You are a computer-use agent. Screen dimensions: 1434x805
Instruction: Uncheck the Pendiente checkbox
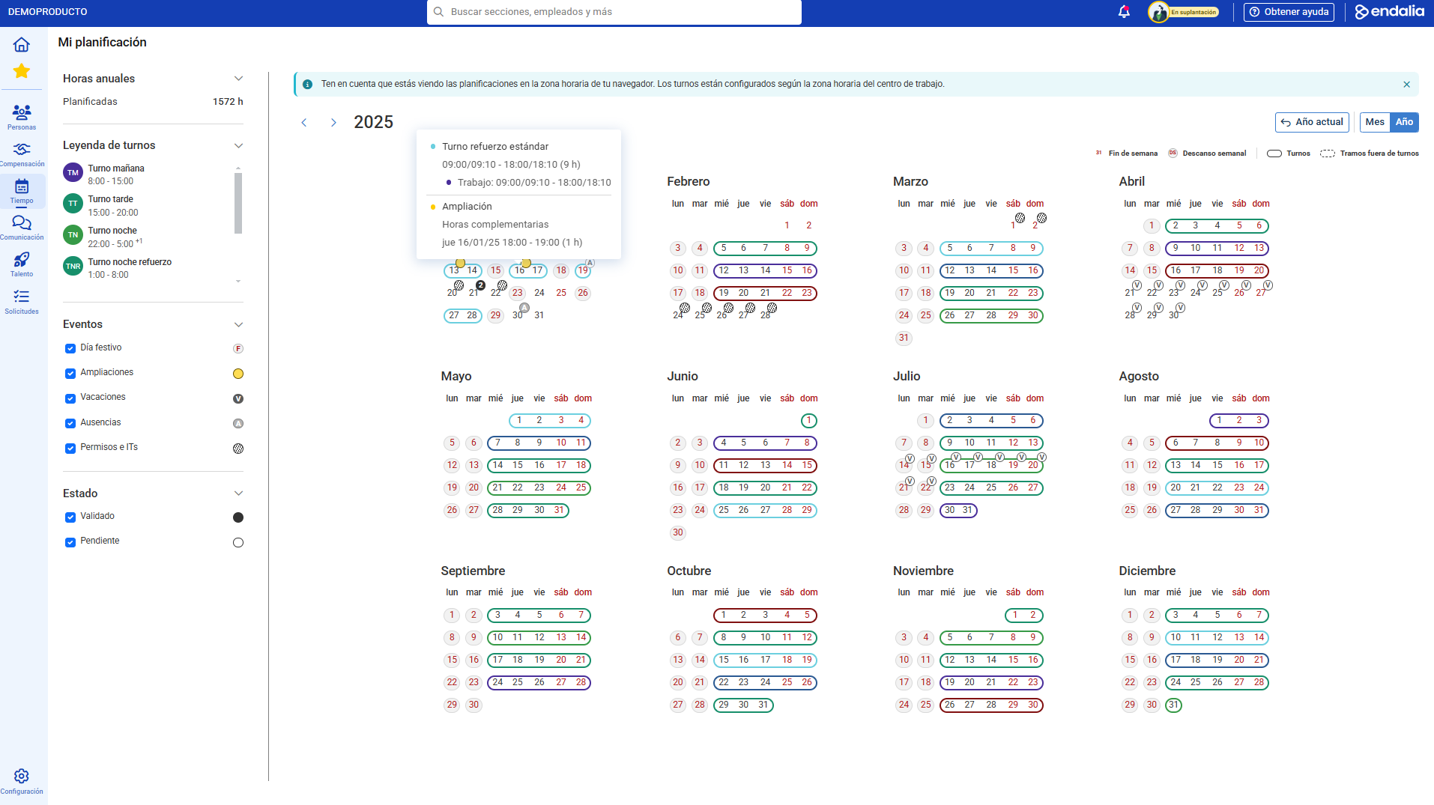pos(70,542)
